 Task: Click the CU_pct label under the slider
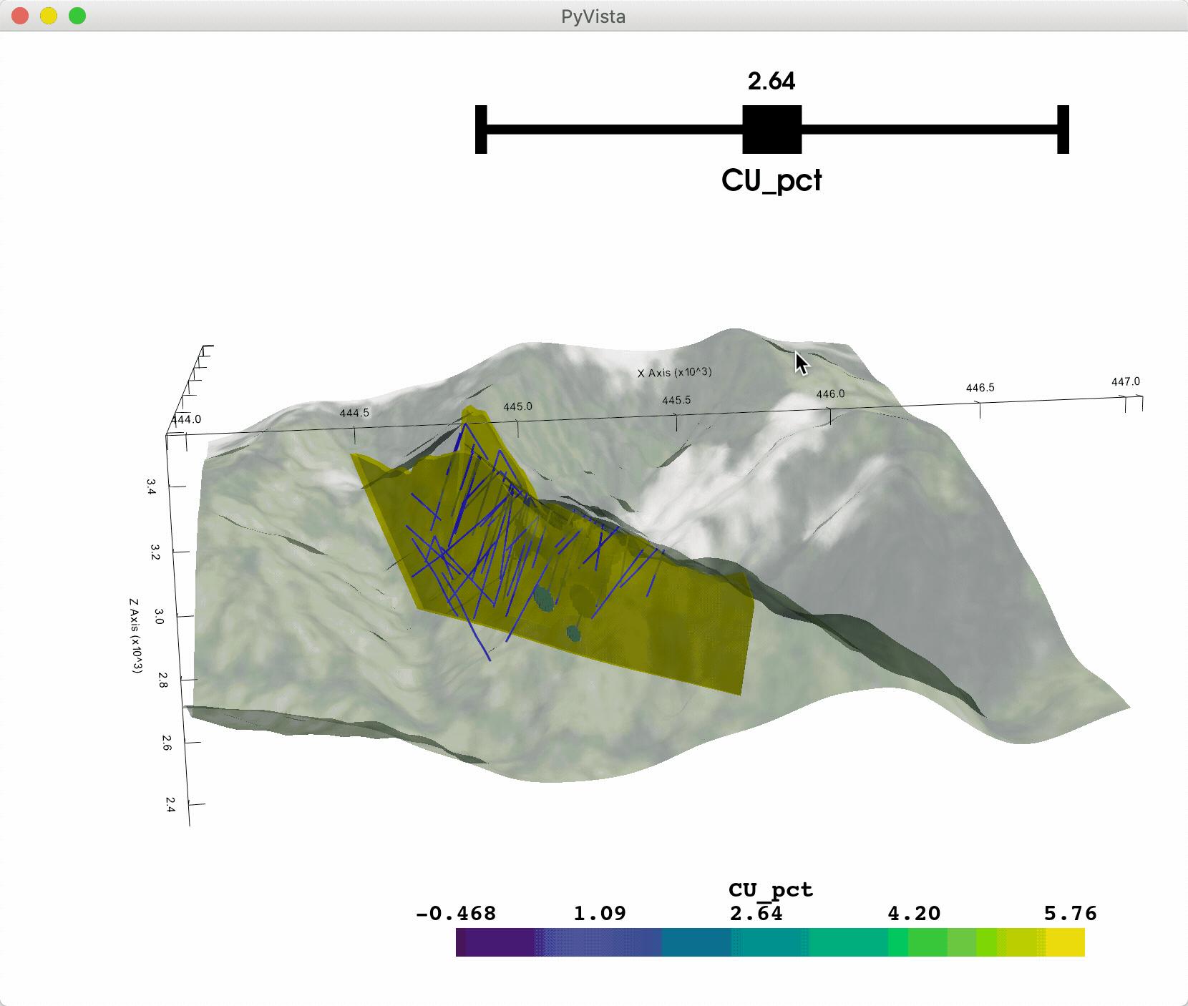point(771,180)
